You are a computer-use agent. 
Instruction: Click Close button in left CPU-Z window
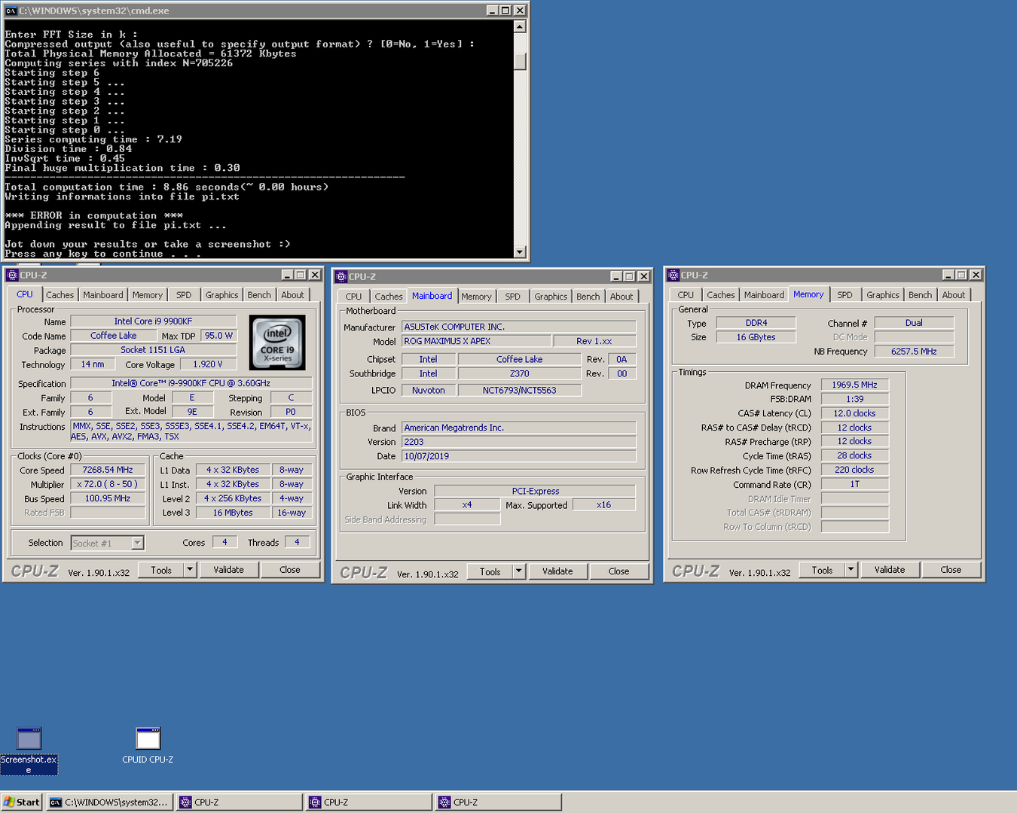[x=290, y=570]
